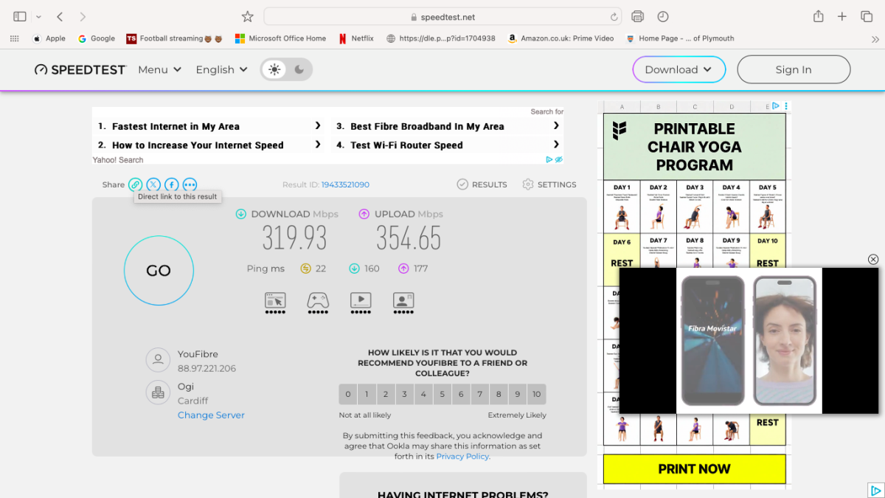885x498 pixels.
Task: Select rating 0 in recommendation survey
Action: pyautogui.click(x=348, y=394)
